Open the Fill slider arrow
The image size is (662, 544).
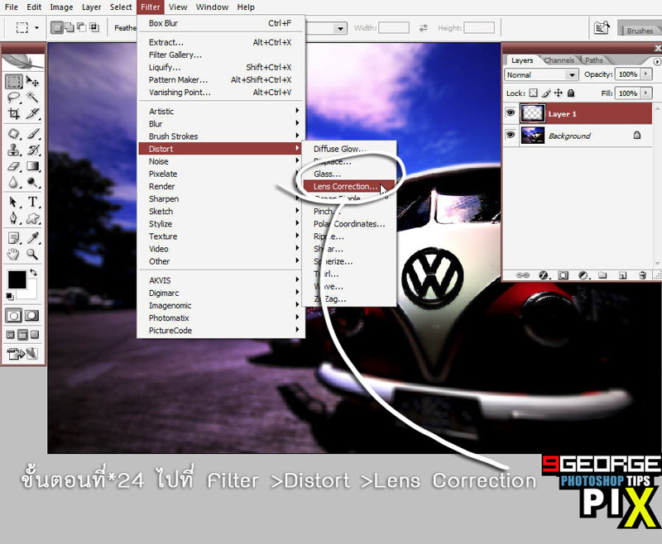(646, 93)
